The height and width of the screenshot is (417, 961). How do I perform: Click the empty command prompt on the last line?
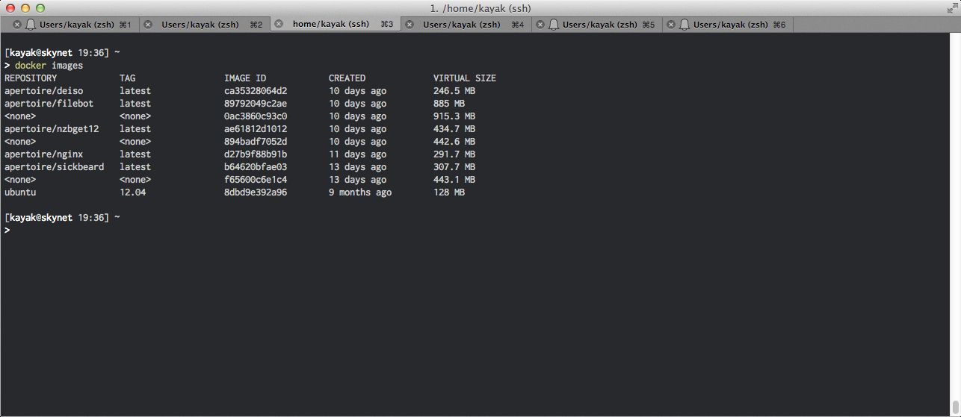(x=7, y=231)
